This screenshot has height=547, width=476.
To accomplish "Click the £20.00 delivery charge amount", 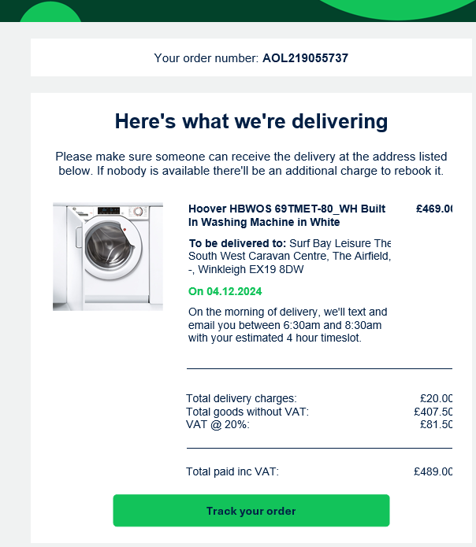I will pos(436,399).
